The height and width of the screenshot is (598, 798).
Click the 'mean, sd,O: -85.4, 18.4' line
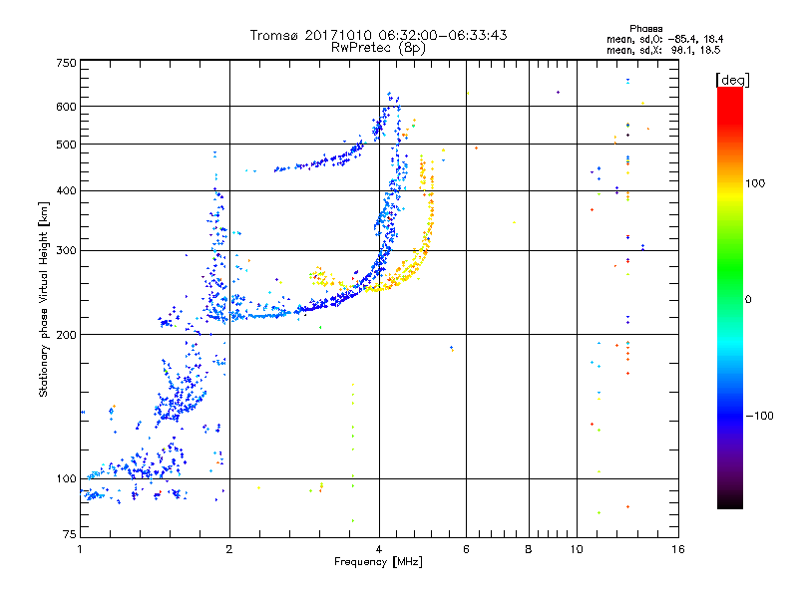[x=664, y=39]
